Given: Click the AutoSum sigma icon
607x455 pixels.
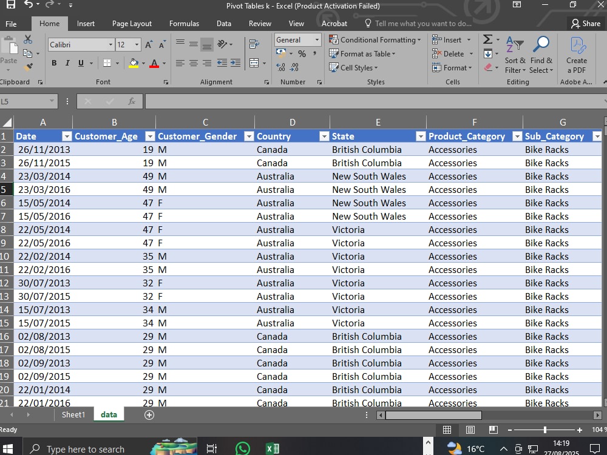Looking at the screenshot, I should (x=488, y=39).
